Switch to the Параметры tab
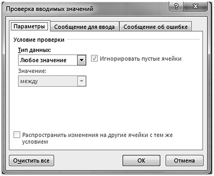 tap(29, 26)
